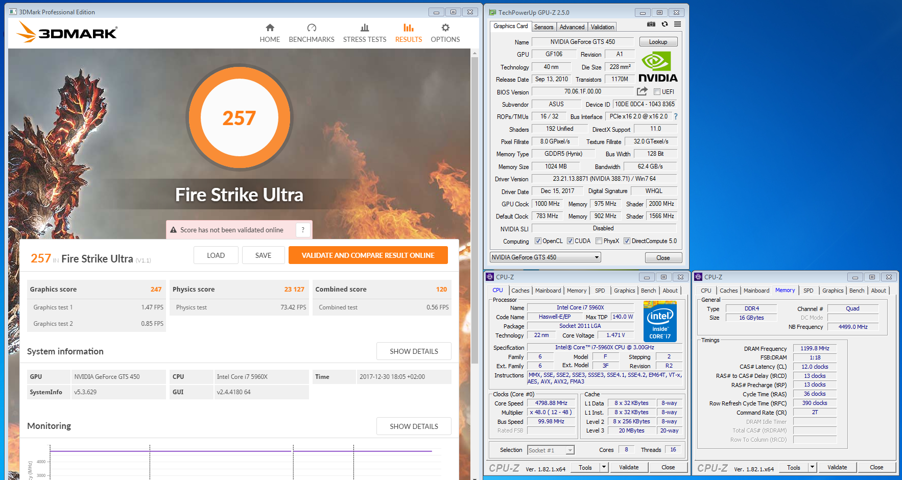
Task: Click the SAVE button in 3DMark
Action: [x=264, y=255]
